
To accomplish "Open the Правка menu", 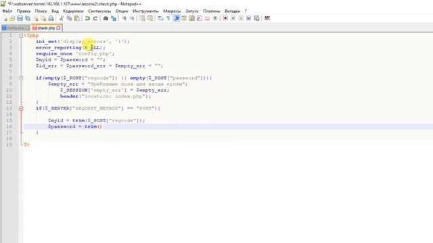I will tap(24, 11).
